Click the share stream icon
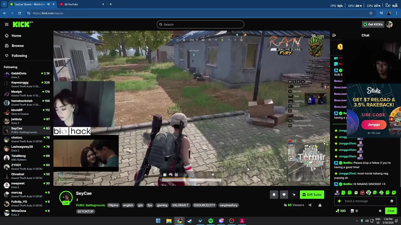 coord(310,205)
